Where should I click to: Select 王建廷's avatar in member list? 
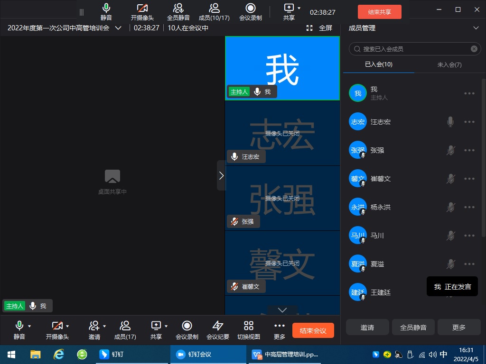click(x=358, y=292)
